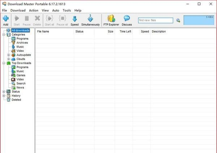Image resolution: width=217 pixels, height=153 pixels.
Task: Select All downloads in the tree
Action: click(21, 30)
